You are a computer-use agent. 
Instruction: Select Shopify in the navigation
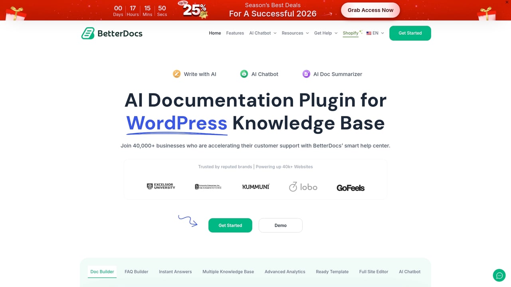(x=351, y=33)
